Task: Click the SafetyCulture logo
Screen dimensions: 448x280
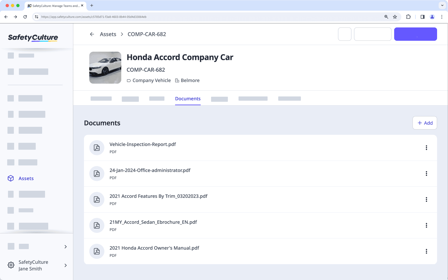Action: point(33,37)
